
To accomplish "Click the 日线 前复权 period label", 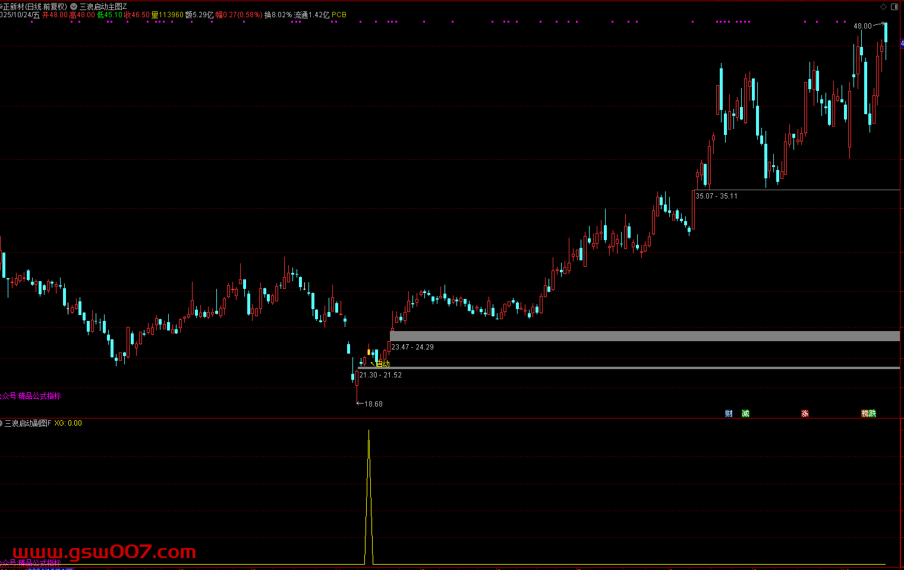I will pos(46,7).
